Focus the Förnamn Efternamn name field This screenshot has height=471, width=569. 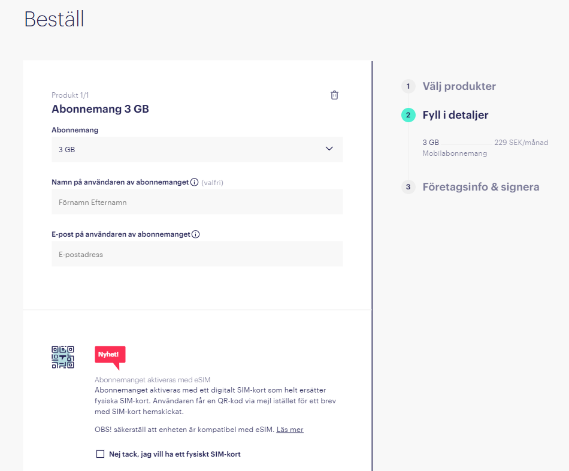tap(197, 201)
